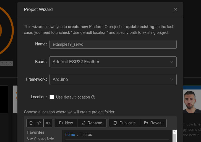This screenshot has height=142, width=201.
Task: Click the refresh icon in file browser toolbar
Action: [31, 123]
